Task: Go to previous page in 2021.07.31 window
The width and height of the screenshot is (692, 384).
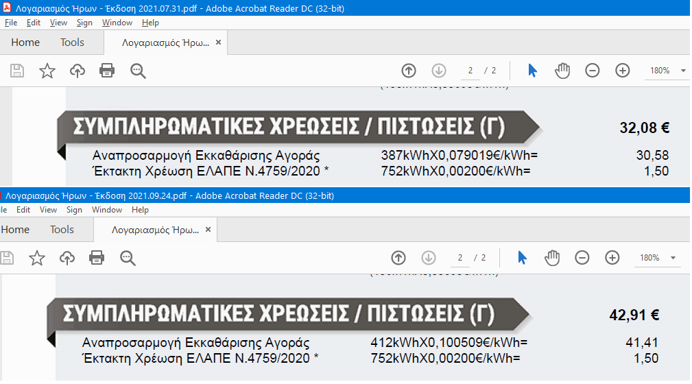Action: click(409, 71)
